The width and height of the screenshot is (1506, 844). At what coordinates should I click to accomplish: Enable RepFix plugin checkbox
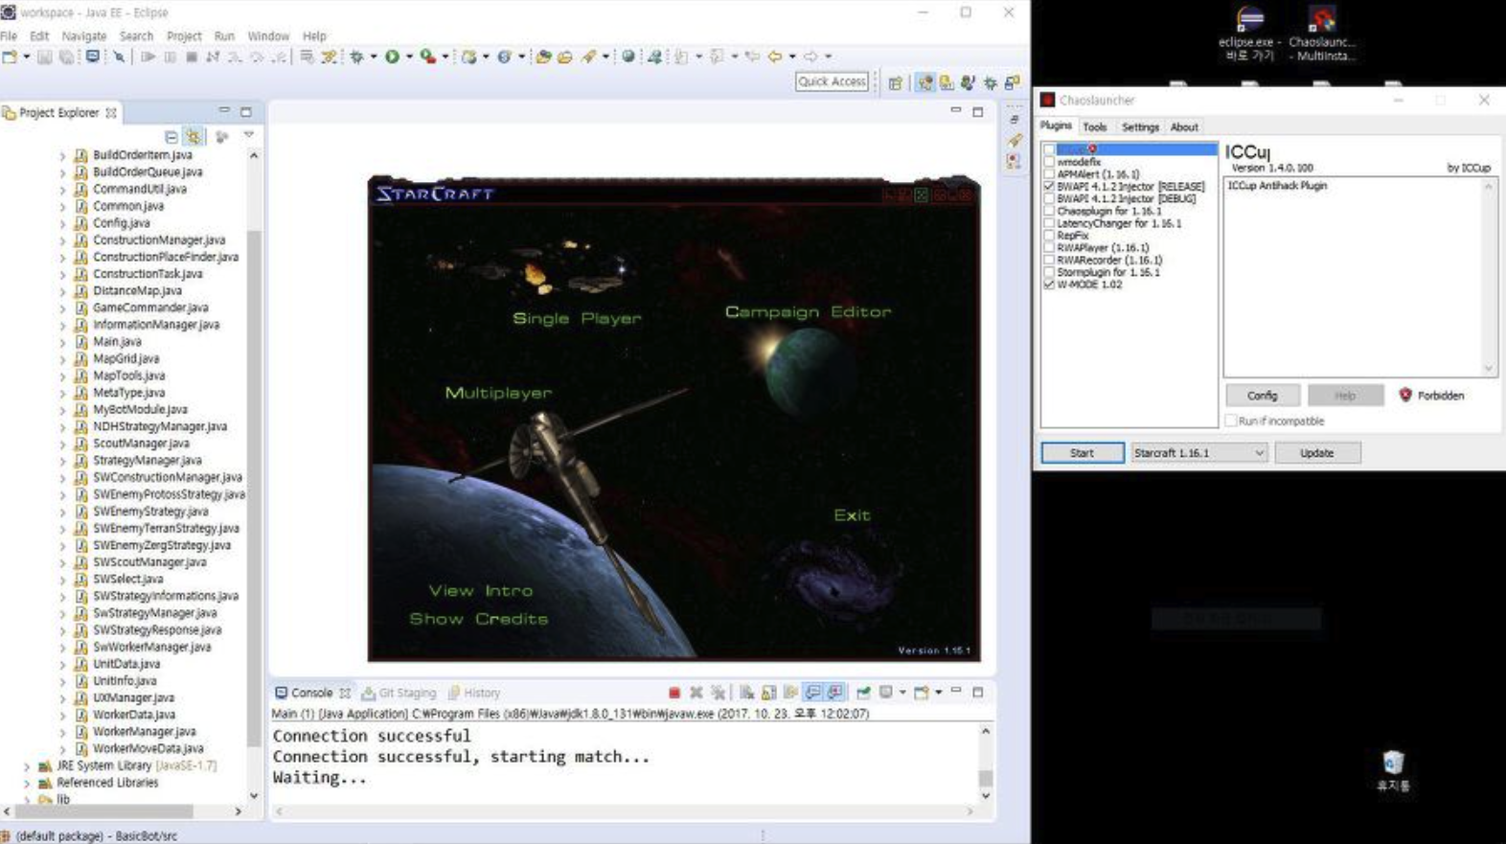[1049, 236]
